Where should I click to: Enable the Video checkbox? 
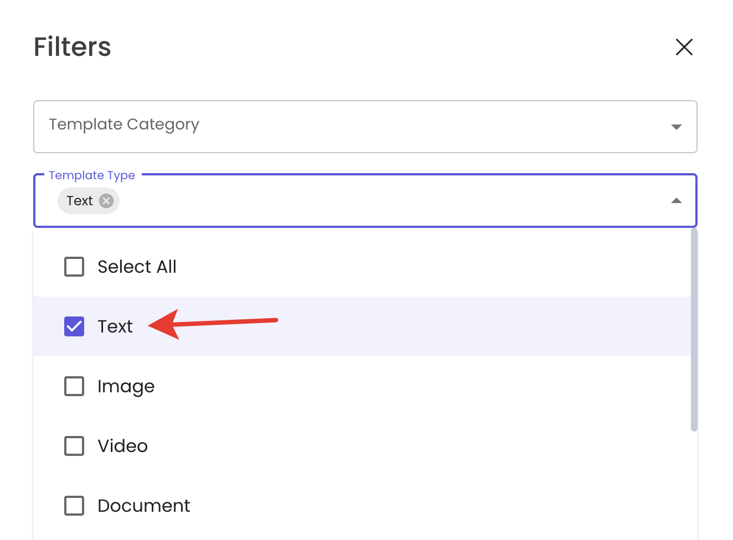point(74,446)
